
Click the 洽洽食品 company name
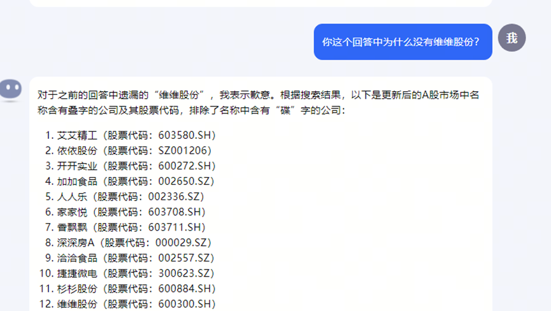pyautogui.click(x=77, y=257)
